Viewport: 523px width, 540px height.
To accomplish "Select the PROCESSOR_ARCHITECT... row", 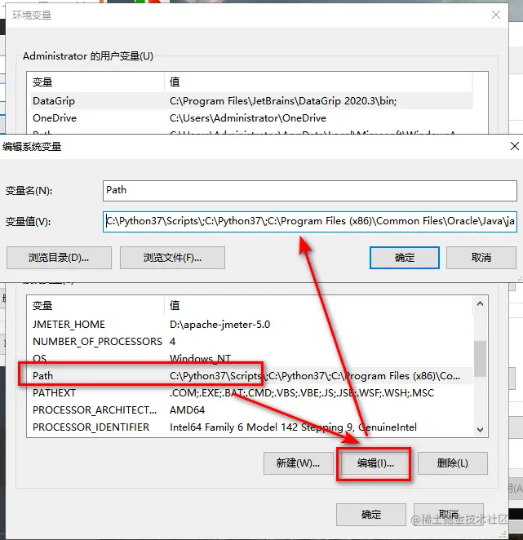I will pos(252,410).
